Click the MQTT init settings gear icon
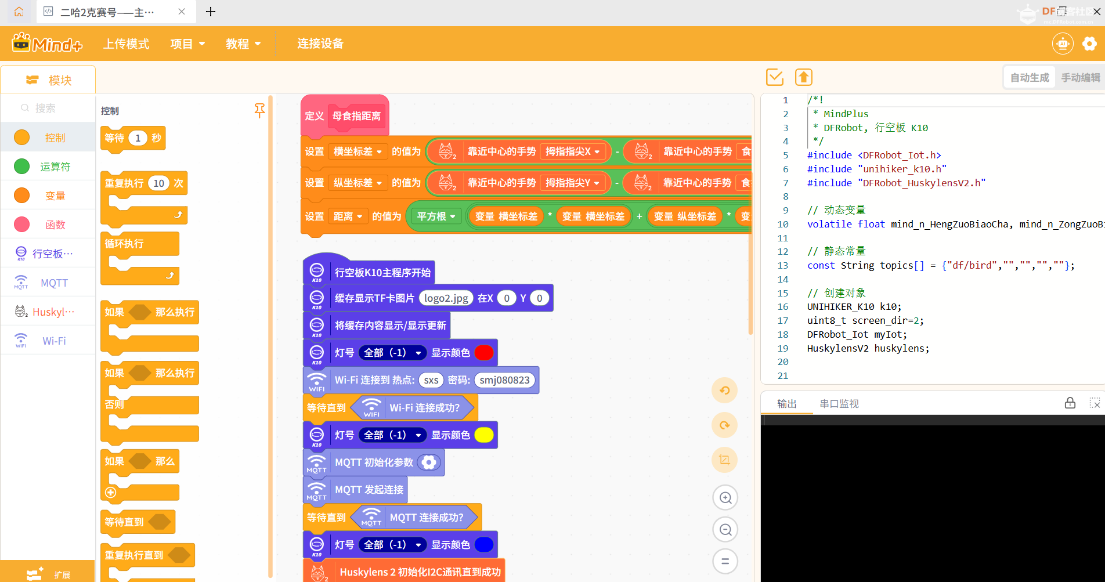Image resolution: width=1105 pixels, height=582 pixels. click(429, 462)
